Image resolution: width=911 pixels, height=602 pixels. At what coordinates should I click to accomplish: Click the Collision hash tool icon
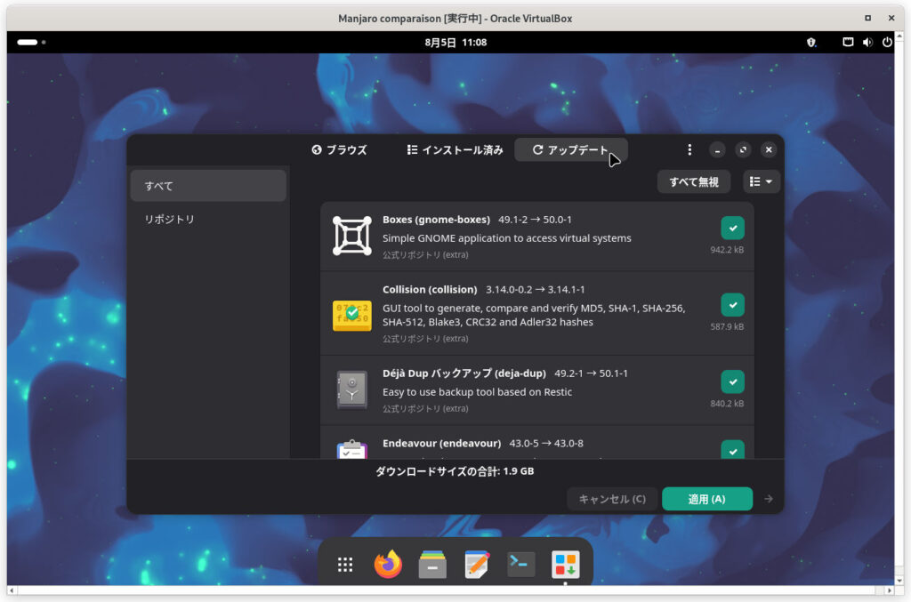coord(352,315)
